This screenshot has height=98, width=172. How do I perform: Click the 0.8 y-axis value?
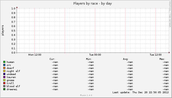(x=13, y=17)
